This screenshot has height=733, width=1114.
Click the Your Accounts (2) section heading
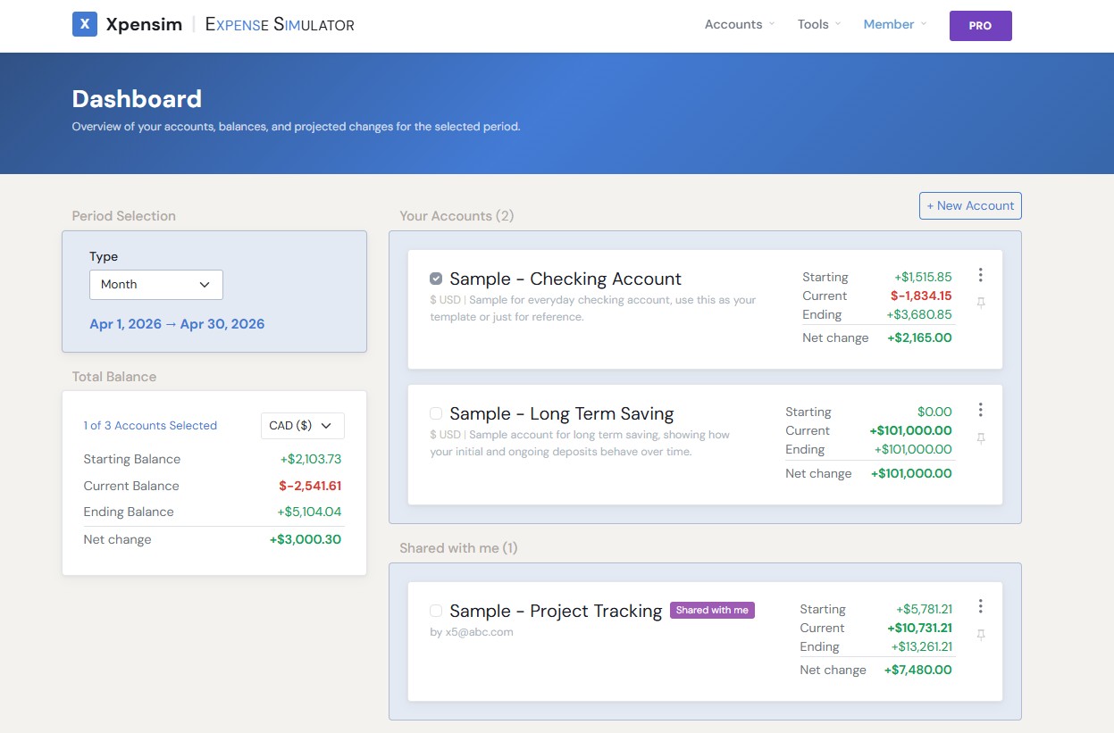(456, 216)
